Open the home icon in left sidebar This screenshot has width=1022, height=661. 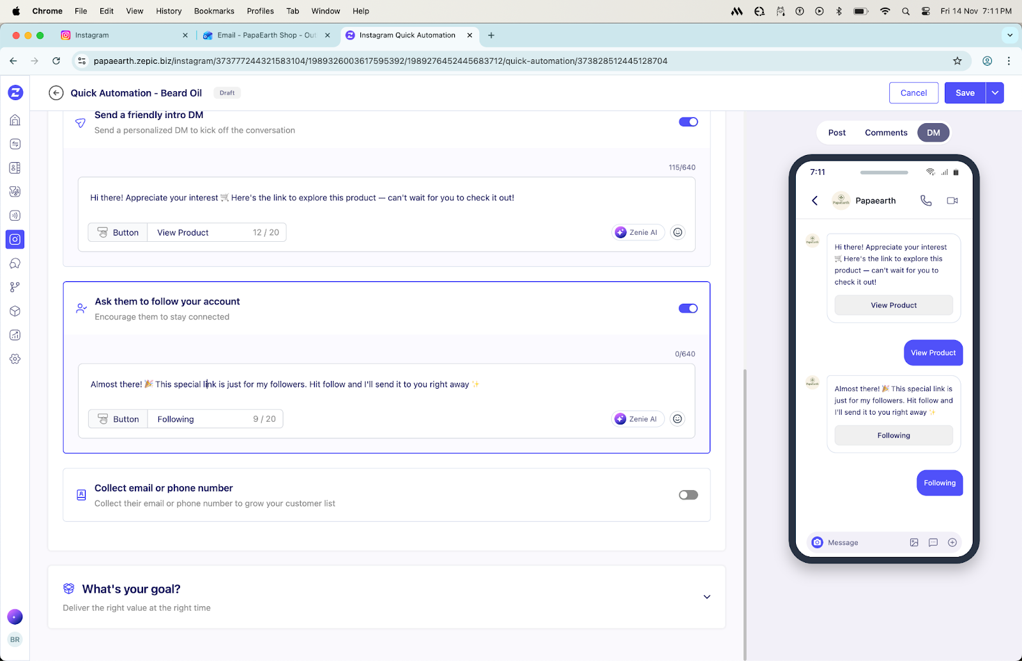(x=15, y=120)
